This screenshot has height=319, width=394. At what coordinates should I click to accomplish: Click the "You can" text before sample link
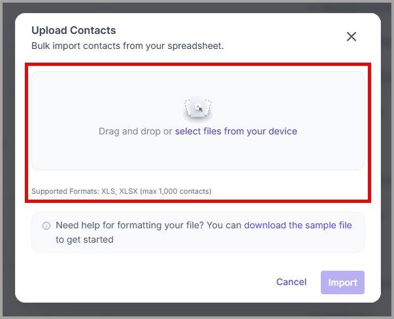click(x=224, y=225)
